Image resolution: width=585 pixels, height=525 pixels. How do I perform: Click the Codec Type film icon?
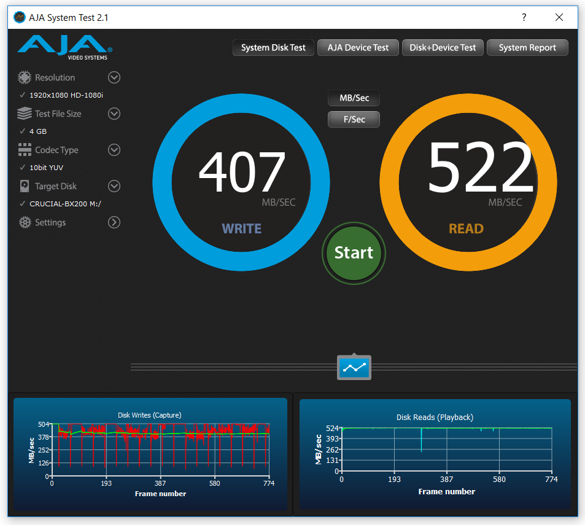click(x=25, y=150)
